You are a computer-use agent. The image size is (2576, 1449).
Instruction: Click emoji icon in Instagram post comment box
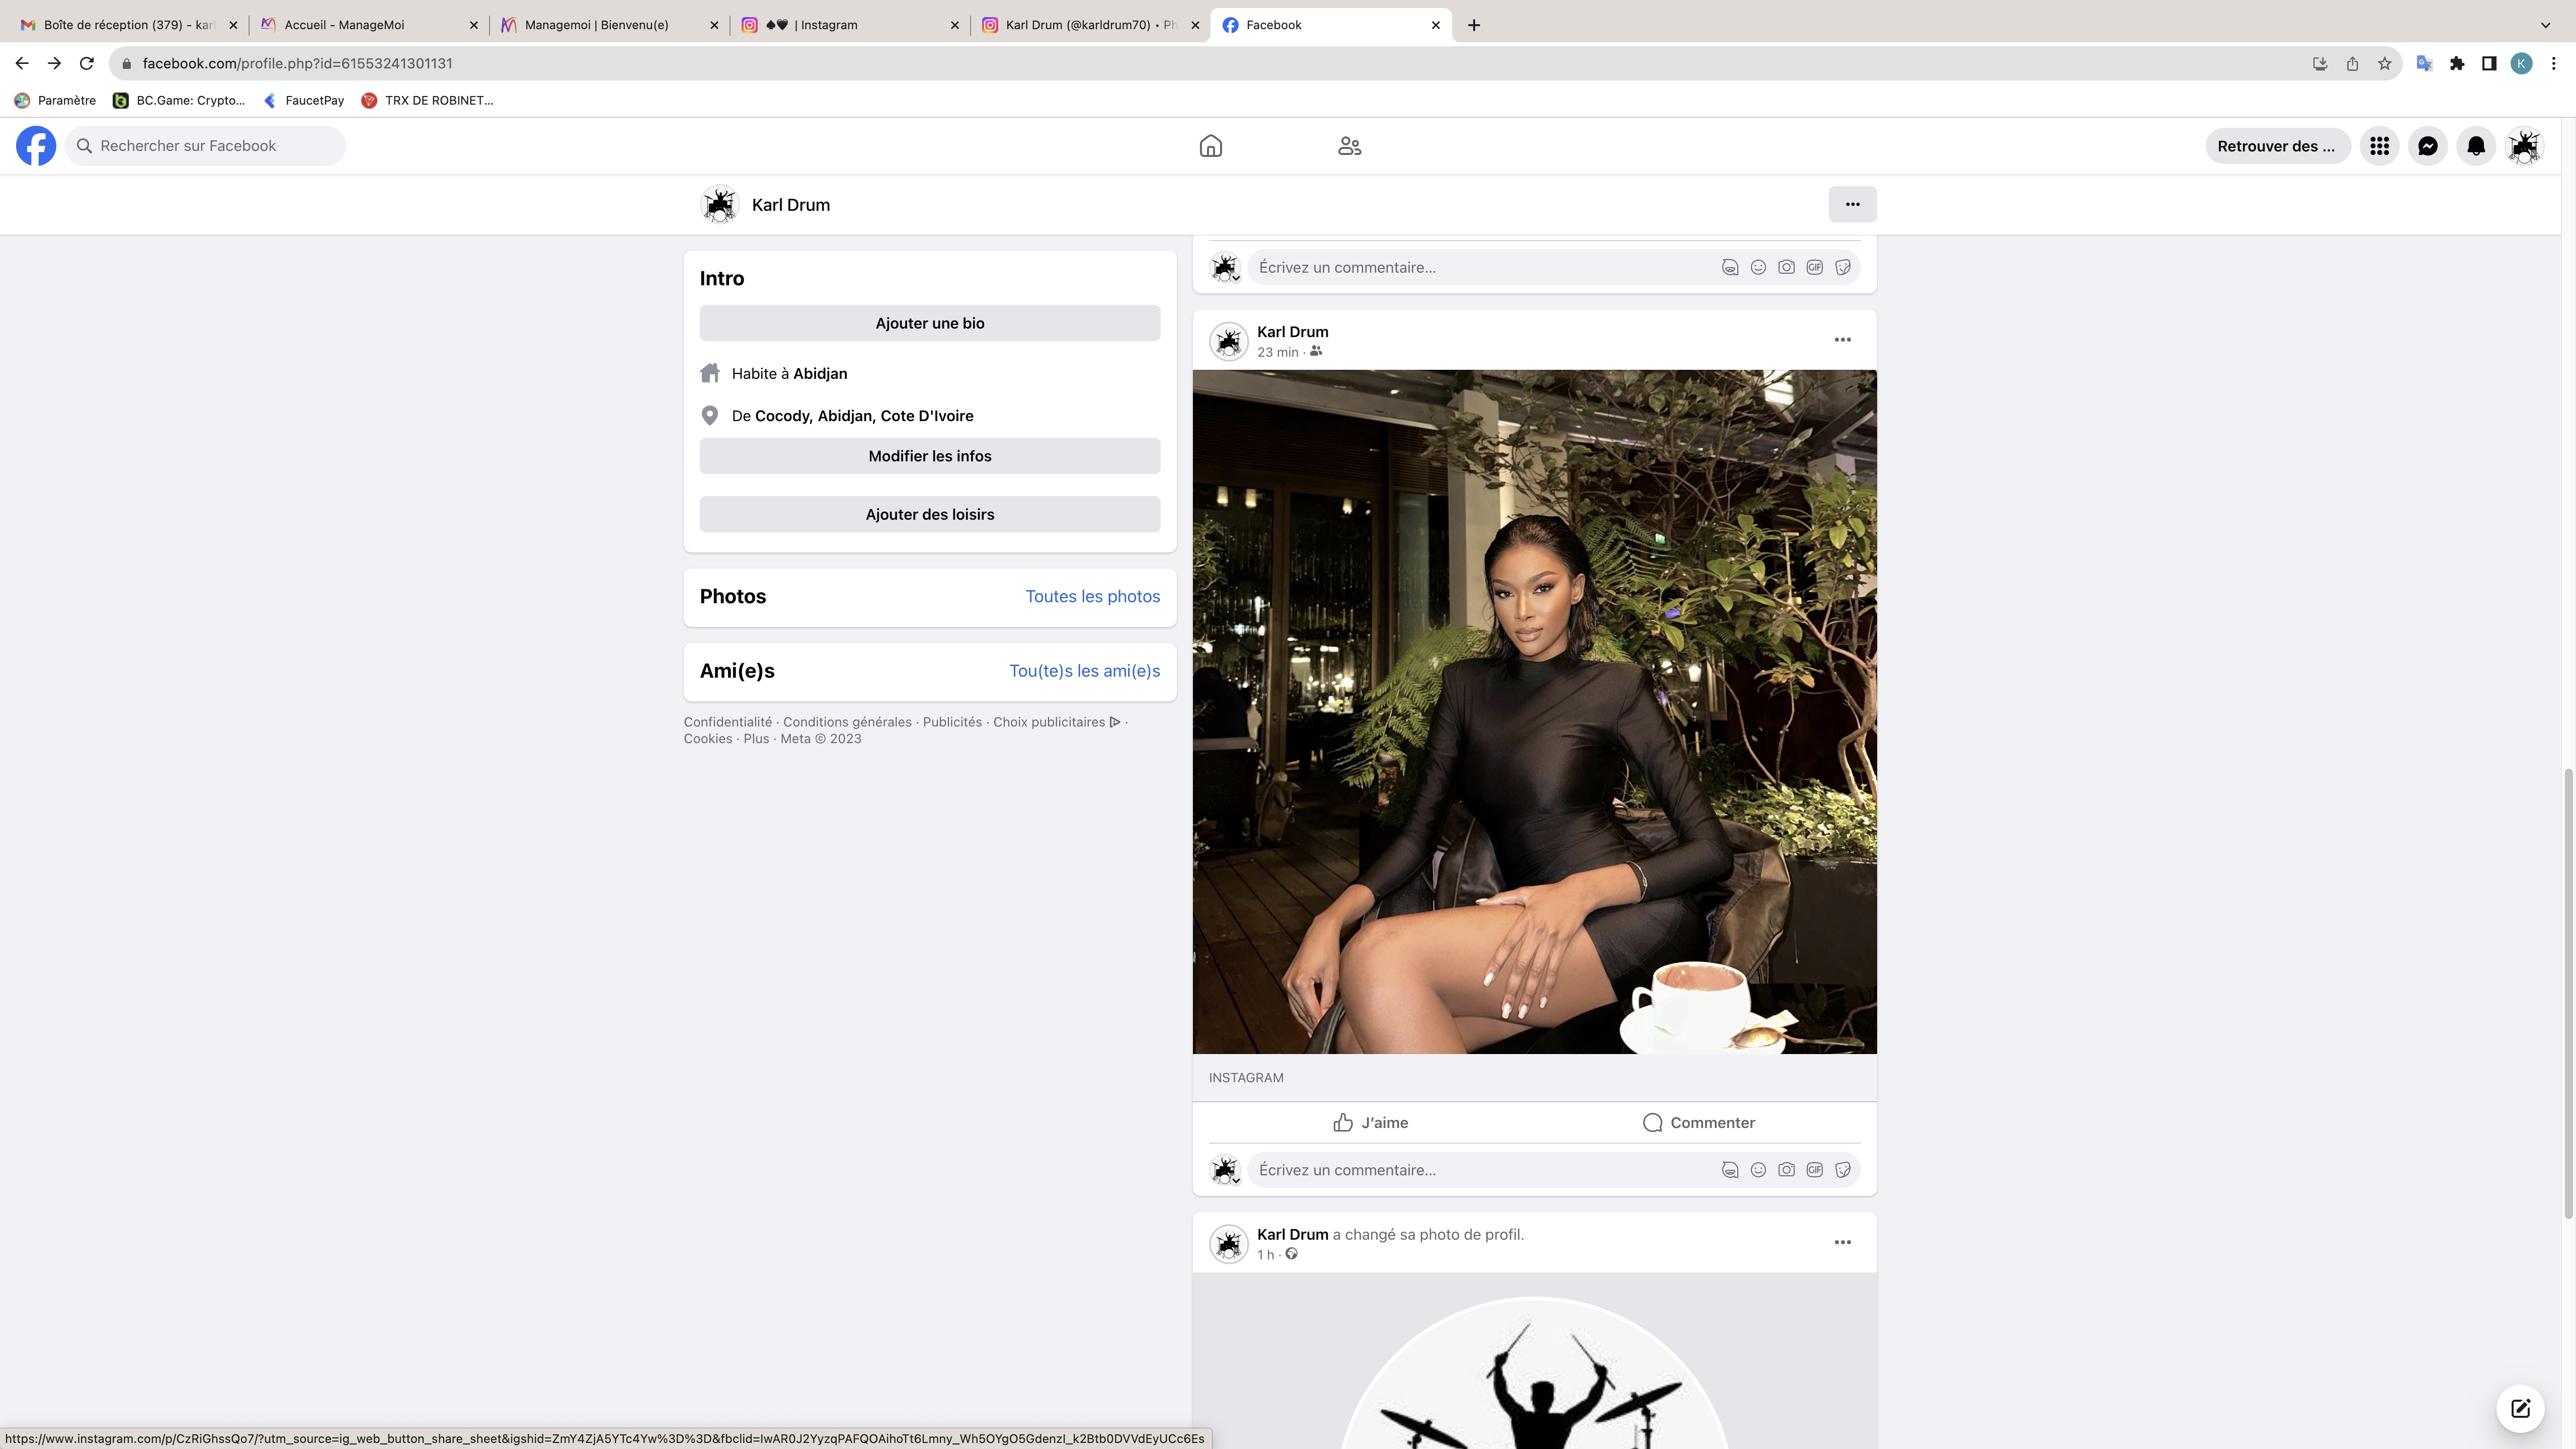click(x=1758, y=1170)
